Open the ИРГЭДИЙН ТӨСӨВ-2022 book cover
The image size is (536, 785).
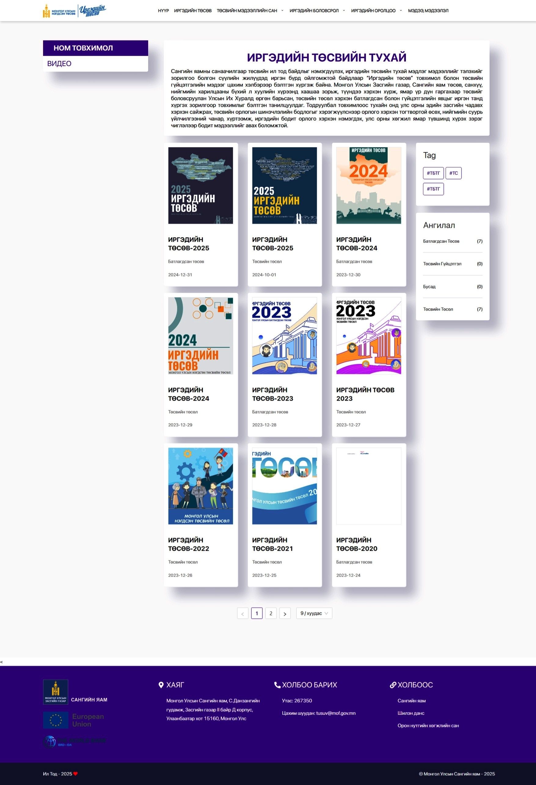(201, 486)
